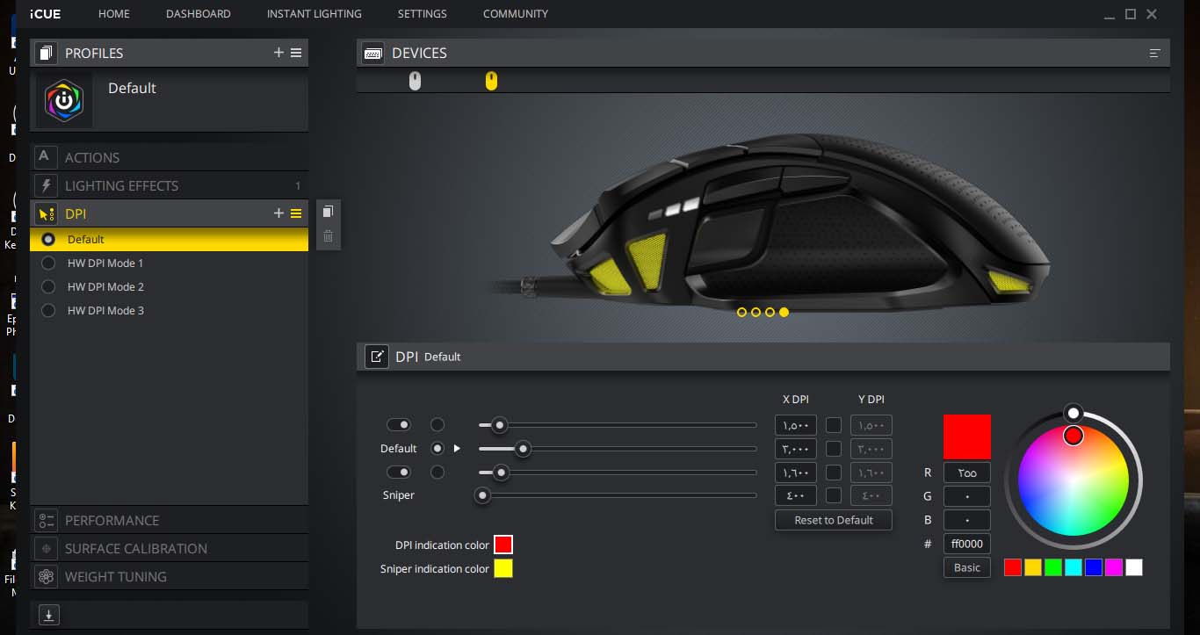Image resolution: width=1200 pixels, height=635 pixels.
Task: Open the Devices panel options menu
Action: [1154, 54]
